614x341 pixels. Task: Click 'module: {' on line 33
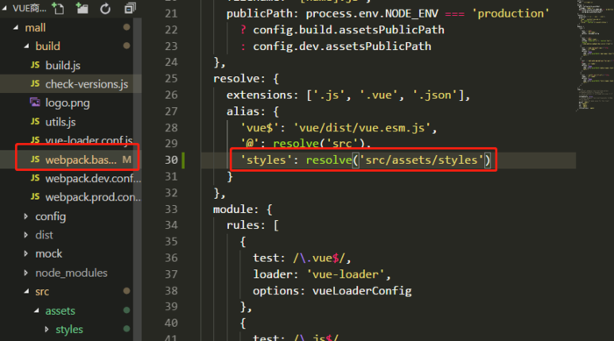click(242, 210)
